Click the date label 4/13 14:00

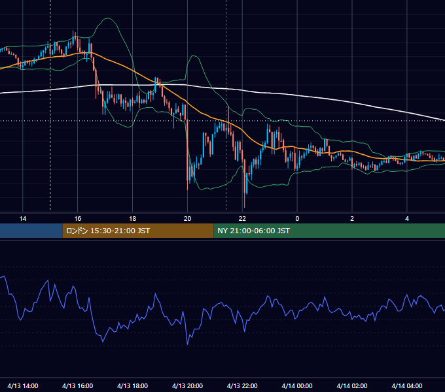[x=23, y=385]
